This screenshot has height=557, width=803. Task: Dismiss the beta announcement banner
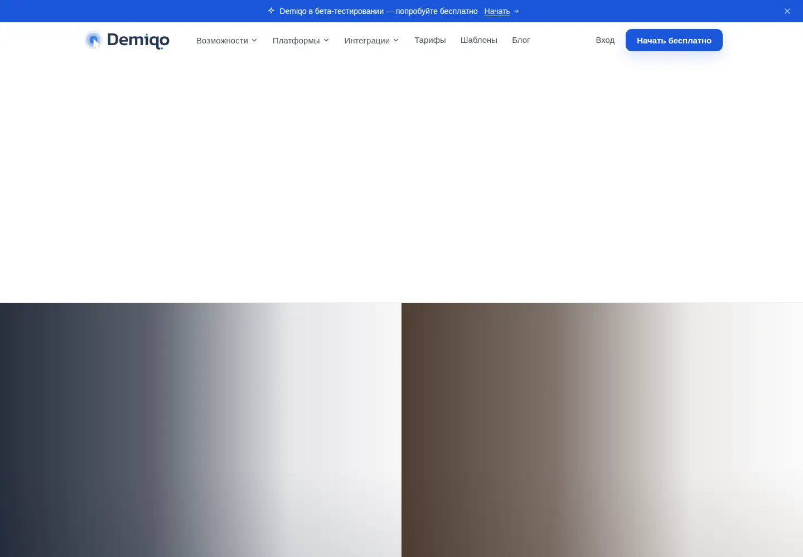(x=787, y=11)
